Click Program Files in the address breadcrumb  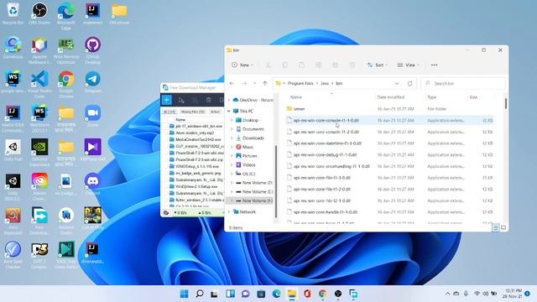pyautogui.click(x=300, y=83)
